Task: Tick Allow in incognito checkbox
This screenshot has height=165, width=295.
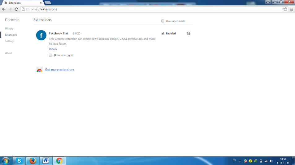Action: [50, 55]
